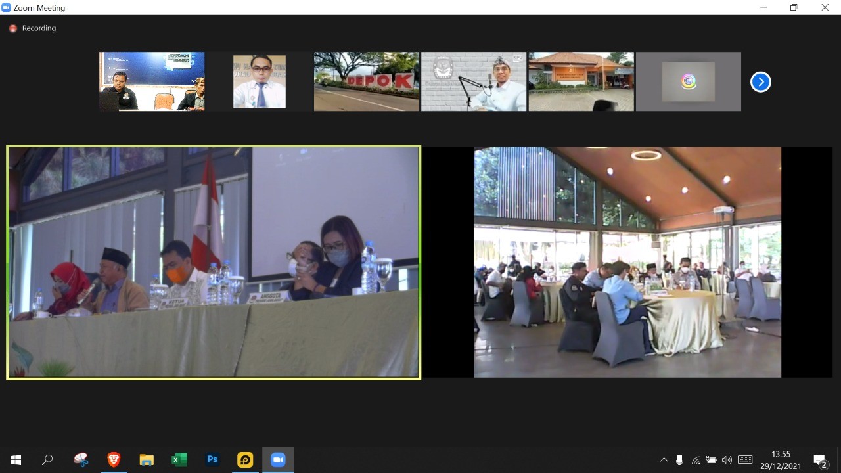Image resolution: width=841 pixels, height=473 pixels.
Task: Click the highlighted active speaker video
Action: [x=214, y=262]
